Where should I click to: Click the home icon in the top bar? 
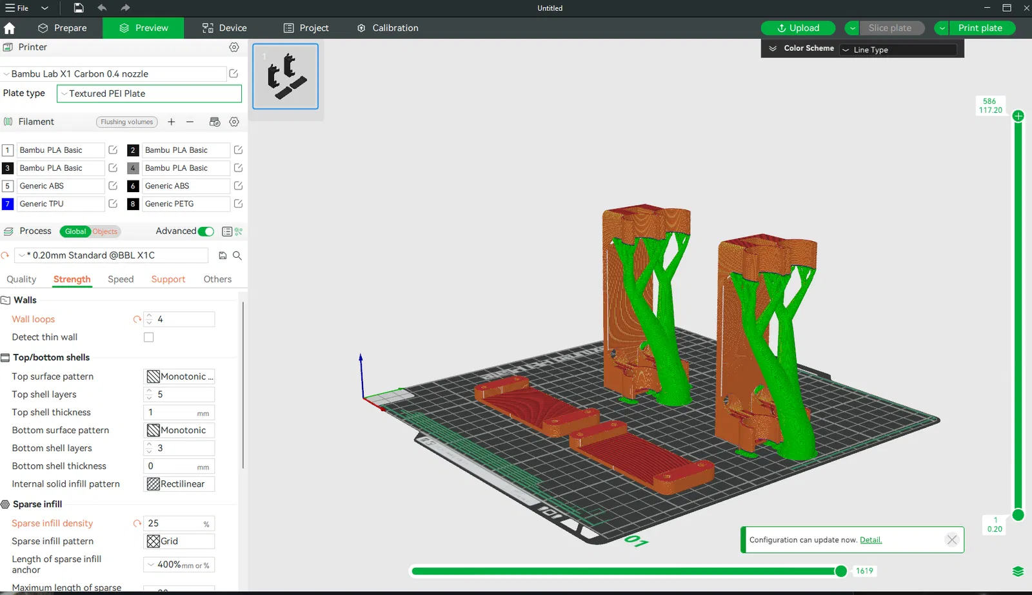point(10,28)
